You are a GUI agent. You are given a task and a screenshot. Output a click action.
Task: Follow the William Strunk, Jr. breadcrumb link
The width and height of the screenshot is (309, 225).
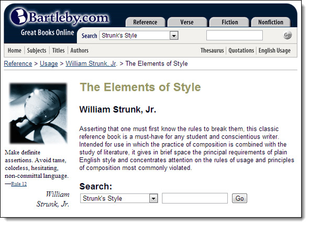pyautogui.click(x=91, y=63)
